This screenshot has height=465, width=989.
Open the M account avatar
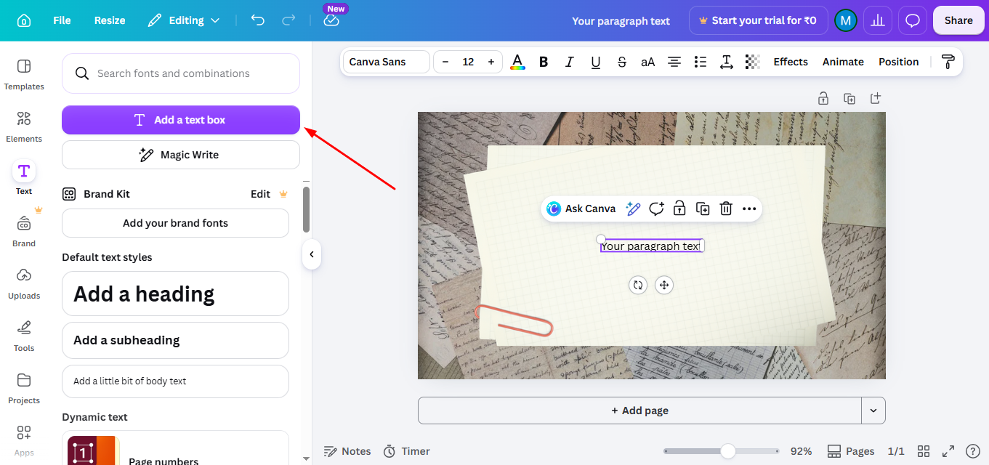point(845,20)
